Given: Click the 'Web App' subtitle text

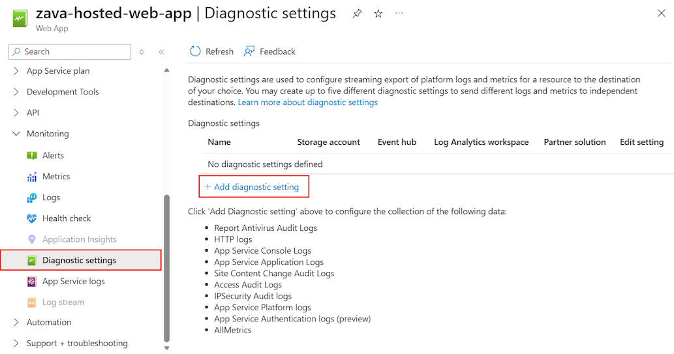Looking at the screenshot, I should 52,28.
